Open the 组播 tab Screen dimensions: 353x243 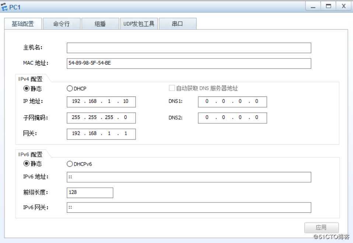click(100, 24)
